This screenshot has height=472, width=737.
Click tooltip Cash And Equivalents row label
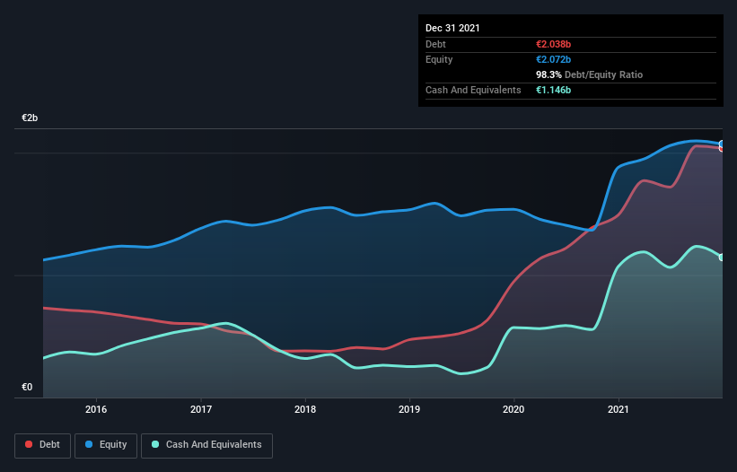pos(473,90)
